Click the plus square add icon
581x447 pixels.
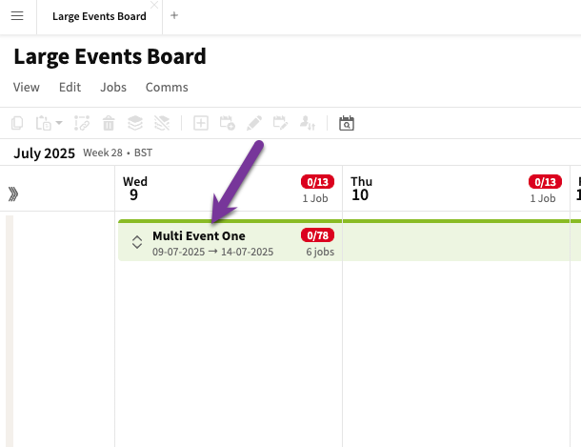tap(201, 123)
